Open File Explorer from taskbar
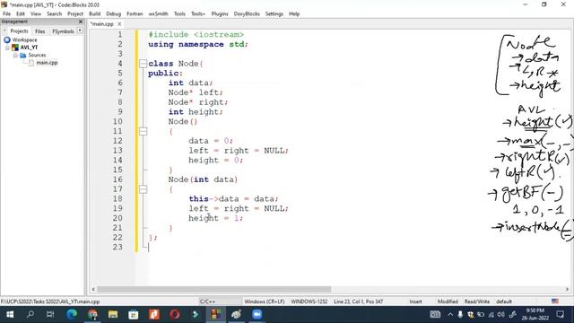 coord(113,314)
